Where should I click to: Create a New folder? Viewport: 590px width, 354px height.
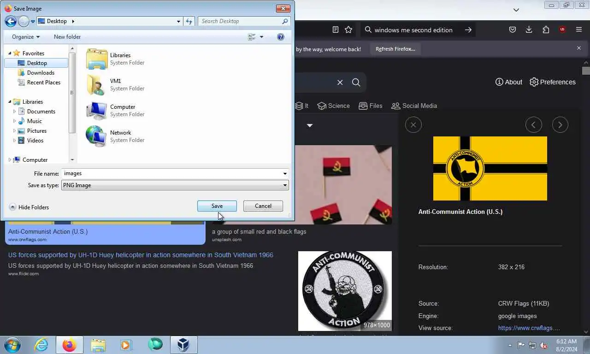point(67,37)
